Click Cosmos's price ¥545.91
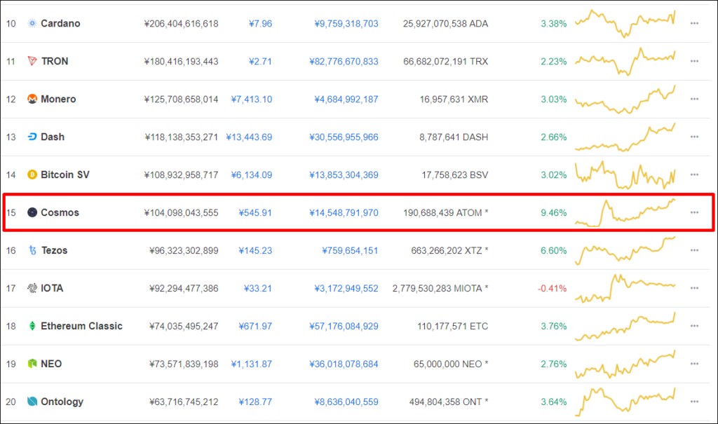Screen dimensions: 718x424 255,213
